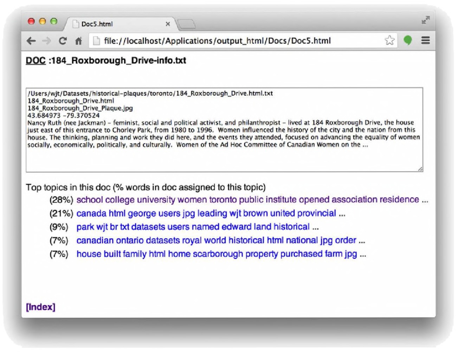Open the 9% topic 'park wjt br' link
Viewport: 458px width, 352px height.
click(193, 227)
